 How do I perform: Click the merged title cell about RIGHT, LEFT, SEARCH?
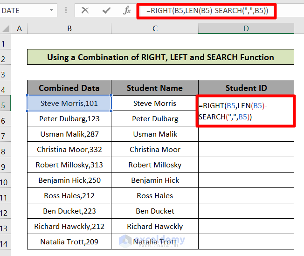coord(160,57)
